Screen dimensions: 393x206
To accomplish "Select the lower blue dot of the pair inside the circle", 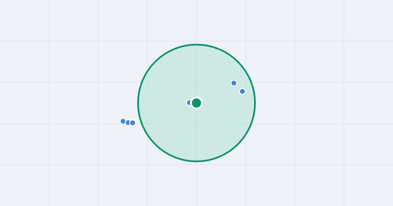I will pos(242,91).
